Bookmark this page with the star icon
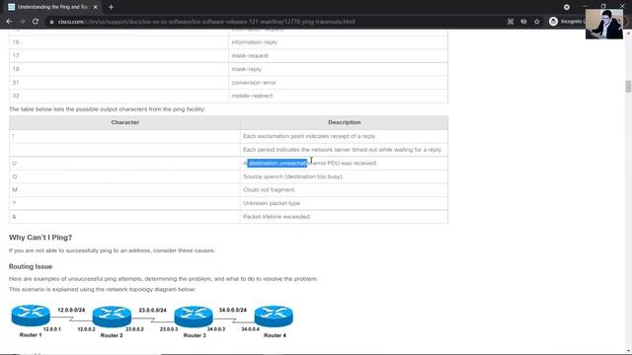 537,22
